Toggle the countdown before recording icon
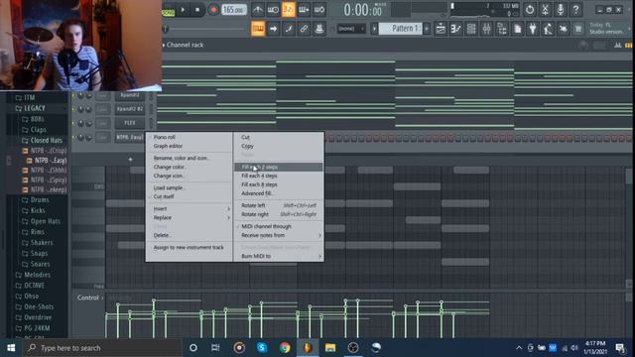The height and width of the screenshot is (357, 635). [289, 9]
